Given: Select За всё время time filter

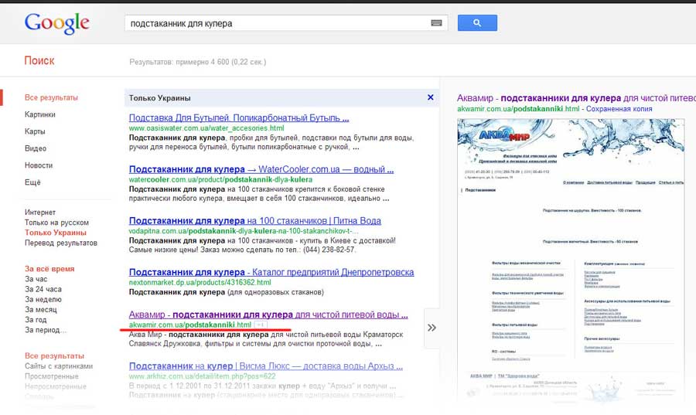Looking at the screenshot, I should coord(49,269).
